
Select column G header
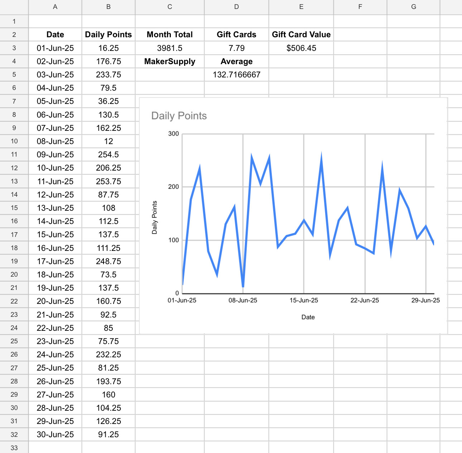pyautogui.click(x=414, y=7)
